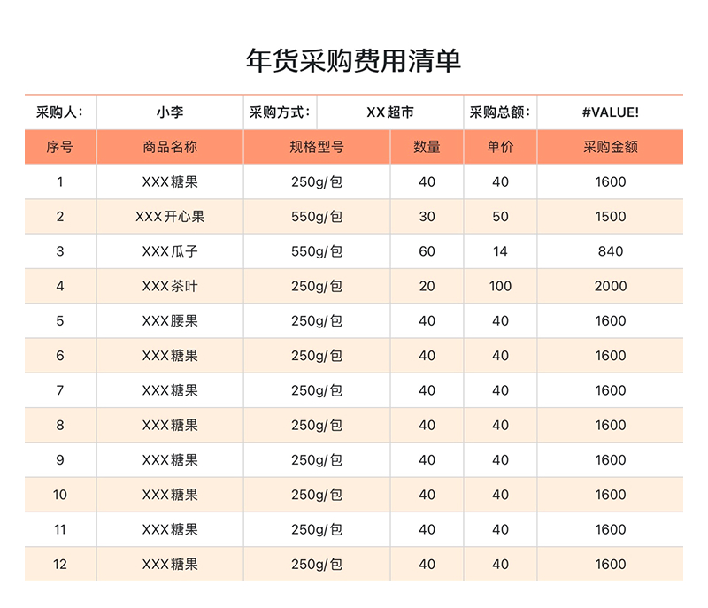Click the amount cell showing 1500

[611, 217]
